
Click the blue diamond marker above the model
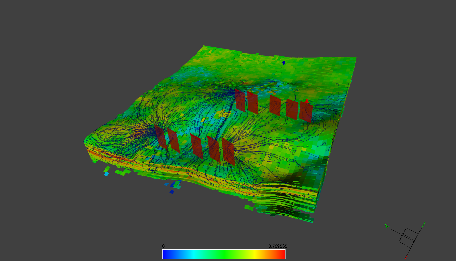click(x=284, y=63)
